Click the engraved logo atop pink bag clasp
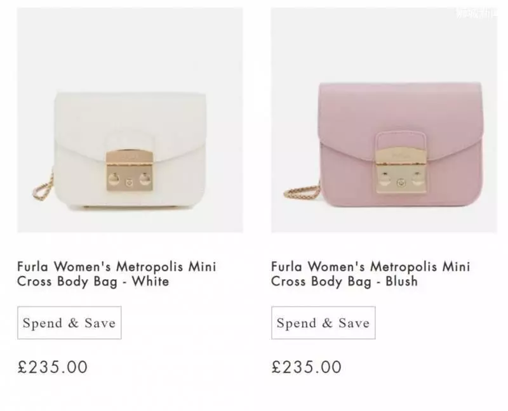This screenshot has width=508, height=411. (401, 155)
